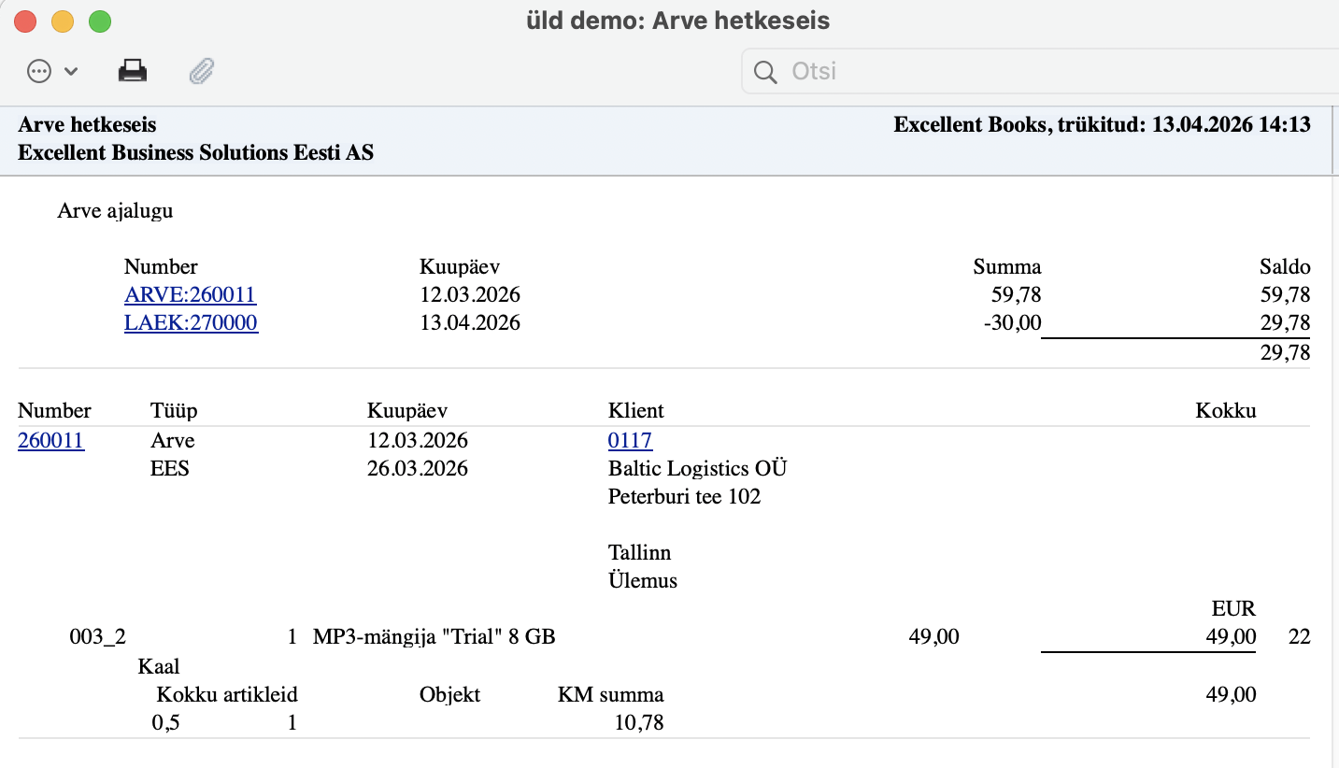1339x768 pixels.
Task: Click the magnifier icon in search box
Action: click(x=765, y=72)
